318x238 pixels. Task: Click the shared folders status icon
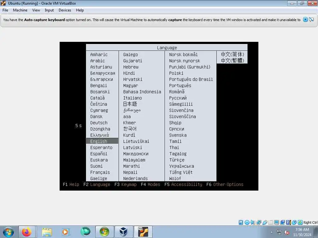point(270,223)
